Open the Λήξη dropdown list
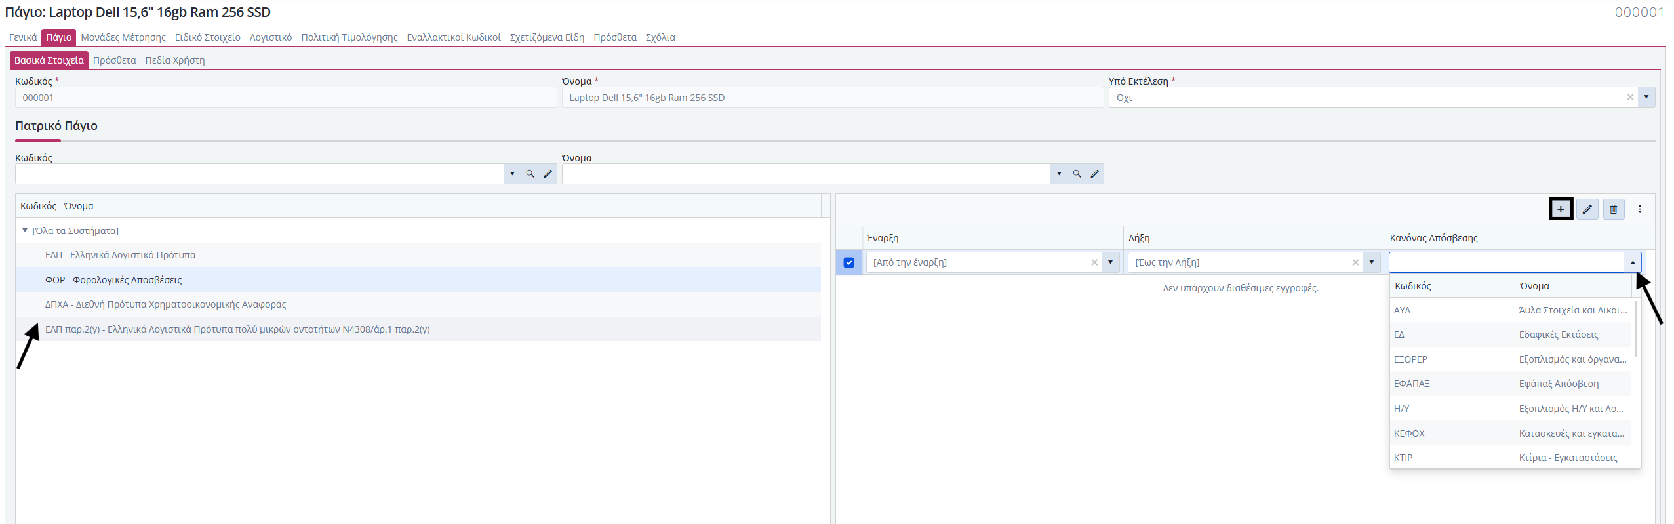This screenshot has width=1674, height=524. pos(1372,262)
